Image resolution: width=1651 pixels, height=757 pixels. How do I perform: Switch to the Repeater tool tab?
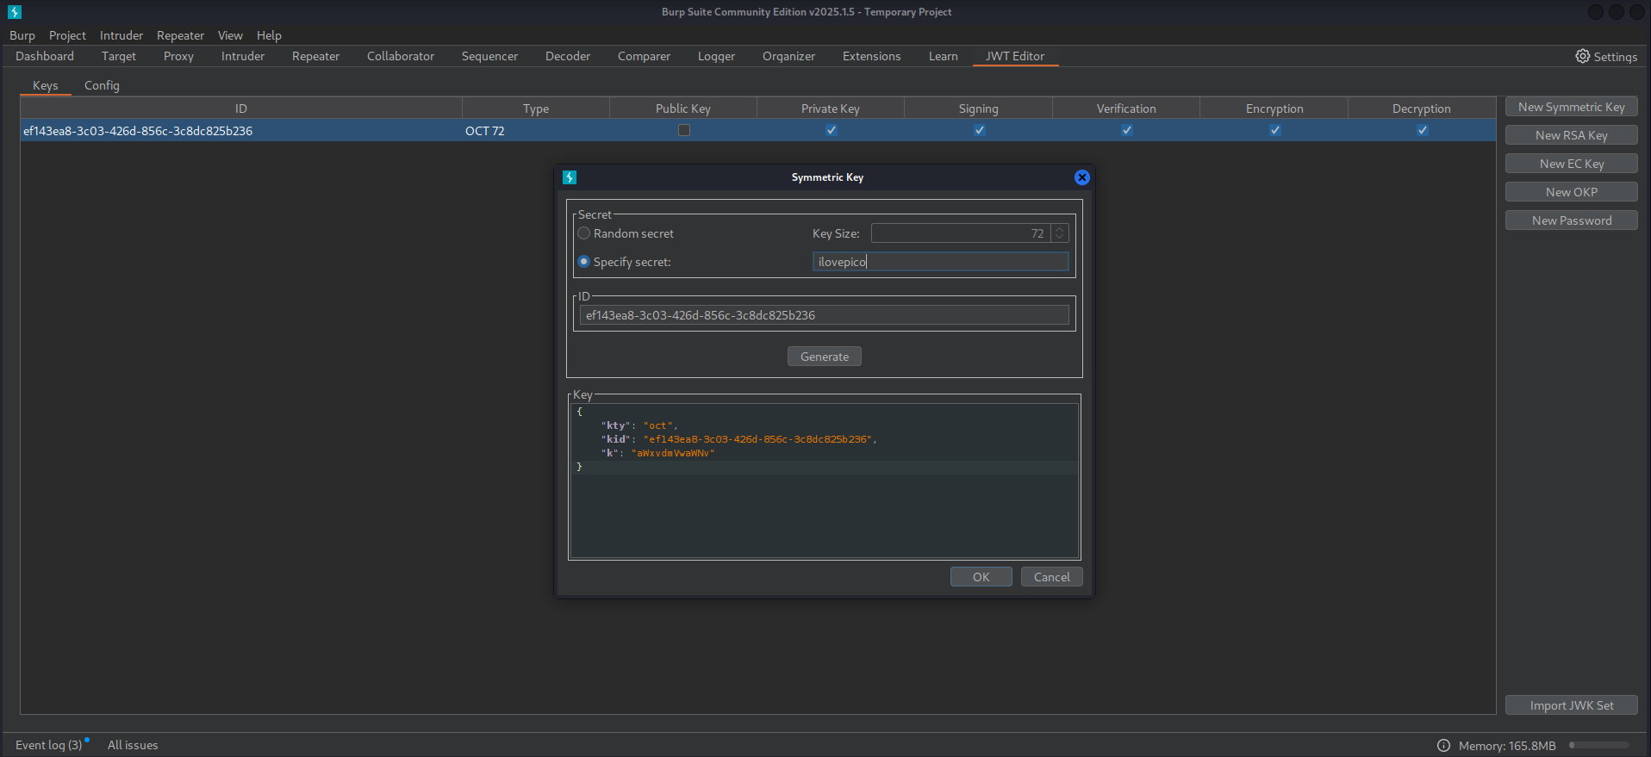(x=315, y=56)
